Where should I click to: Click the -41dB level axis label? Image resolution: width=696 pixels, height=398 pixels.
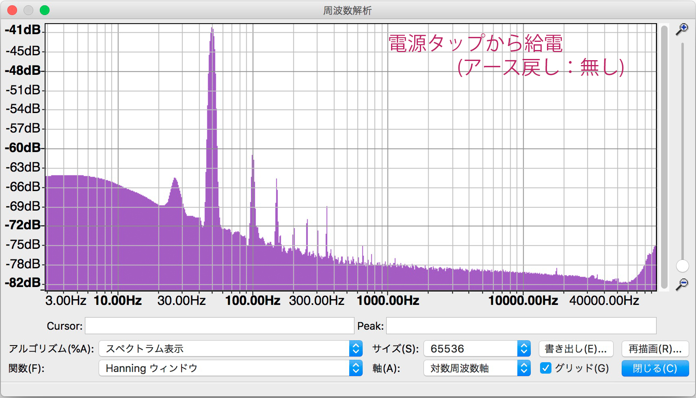click(23, 29)
